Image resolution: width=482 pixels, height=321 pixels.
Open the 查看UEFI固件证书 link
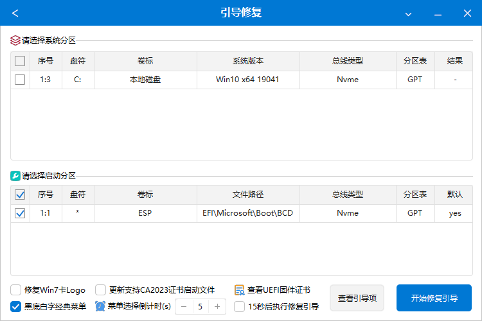coord(279,290)
